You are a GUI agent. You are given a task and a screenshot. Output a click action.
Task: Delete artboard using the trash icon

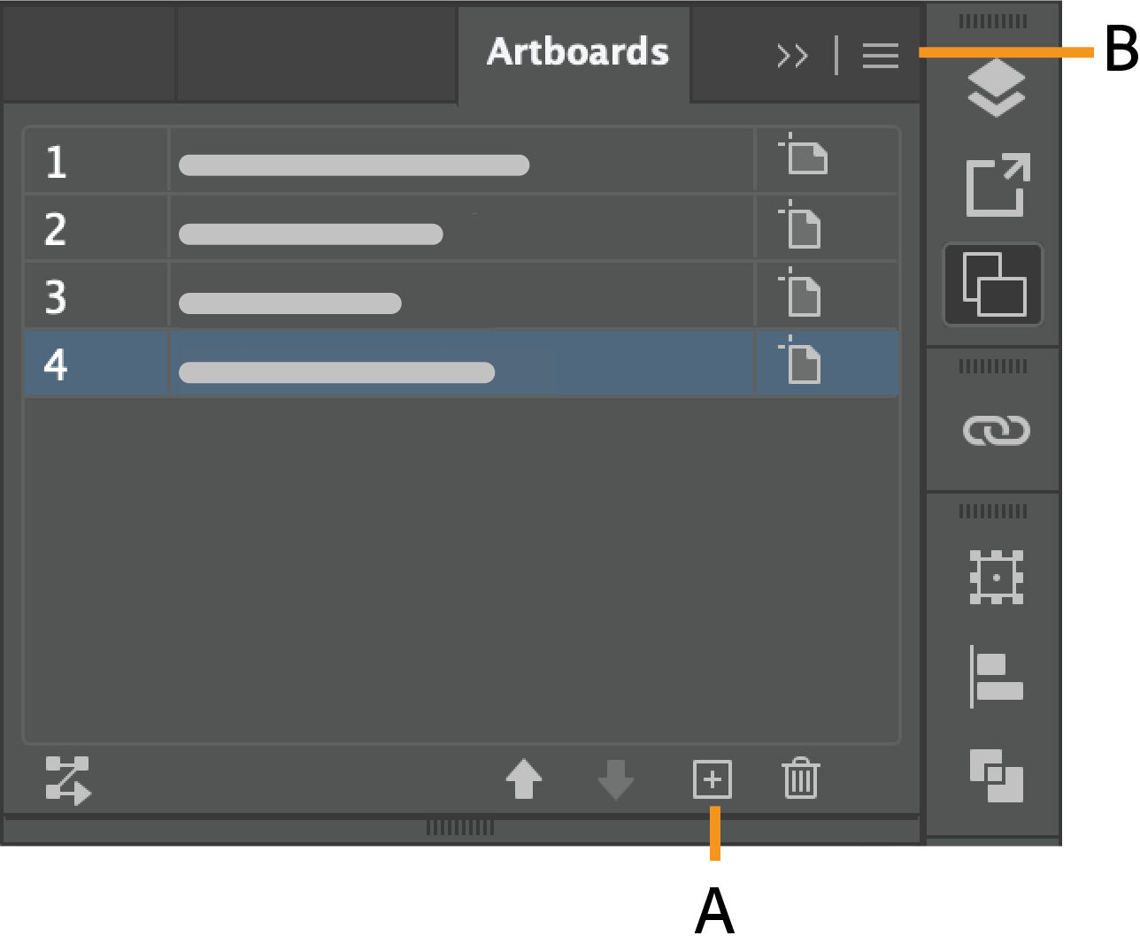800,778
